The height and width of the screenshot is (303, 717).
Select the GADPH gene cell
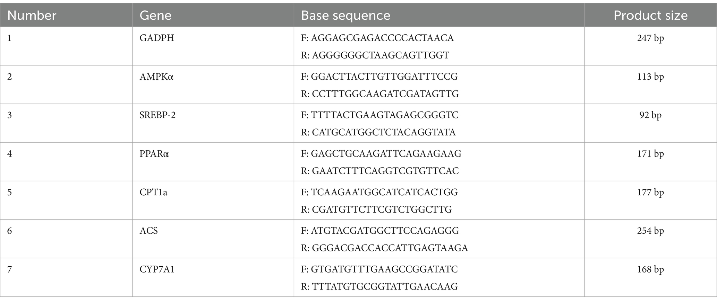(157, 38)
